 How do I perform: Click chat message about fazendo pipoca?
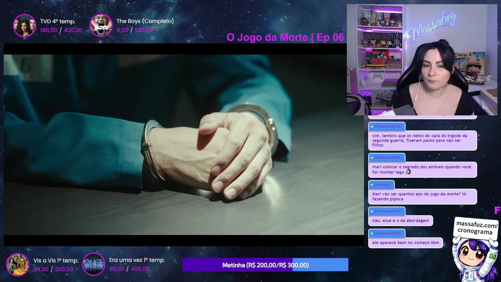(422, 196)
